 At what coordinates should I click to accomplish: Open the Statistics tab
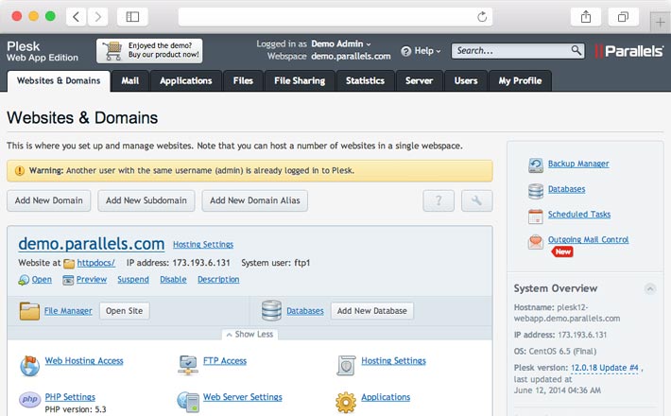(x=365, y=81)
